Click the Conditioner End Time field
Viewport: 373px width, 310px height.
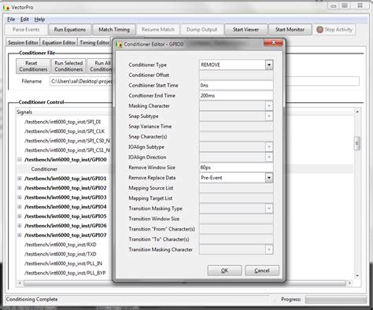coord(236,96)
